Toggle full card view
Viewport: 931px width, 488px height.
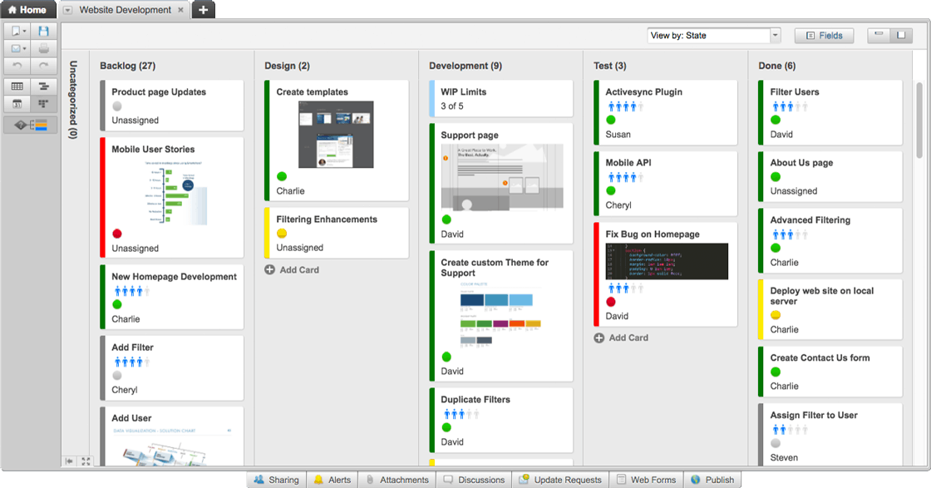tap(900, 35)
